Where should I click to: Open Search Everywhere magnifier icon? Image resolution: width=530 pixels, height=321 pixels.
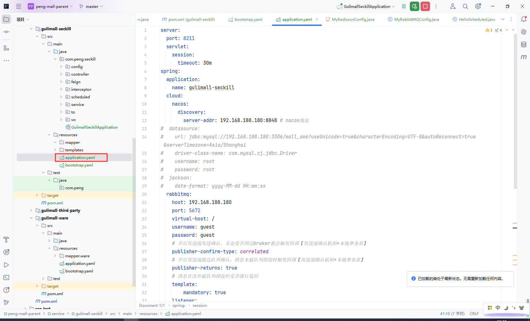coord(465,6)
